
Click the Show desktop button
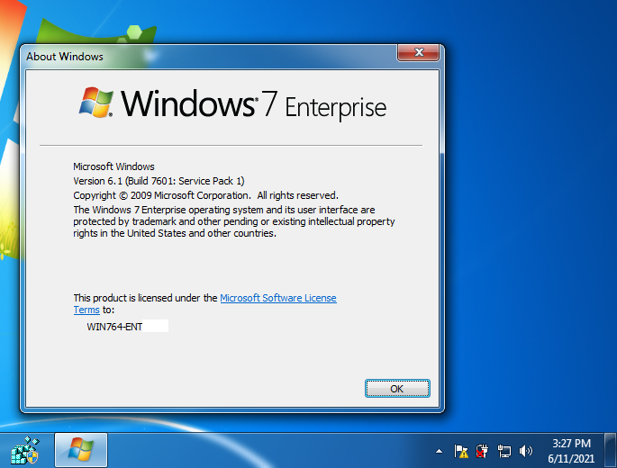point(611,450)
